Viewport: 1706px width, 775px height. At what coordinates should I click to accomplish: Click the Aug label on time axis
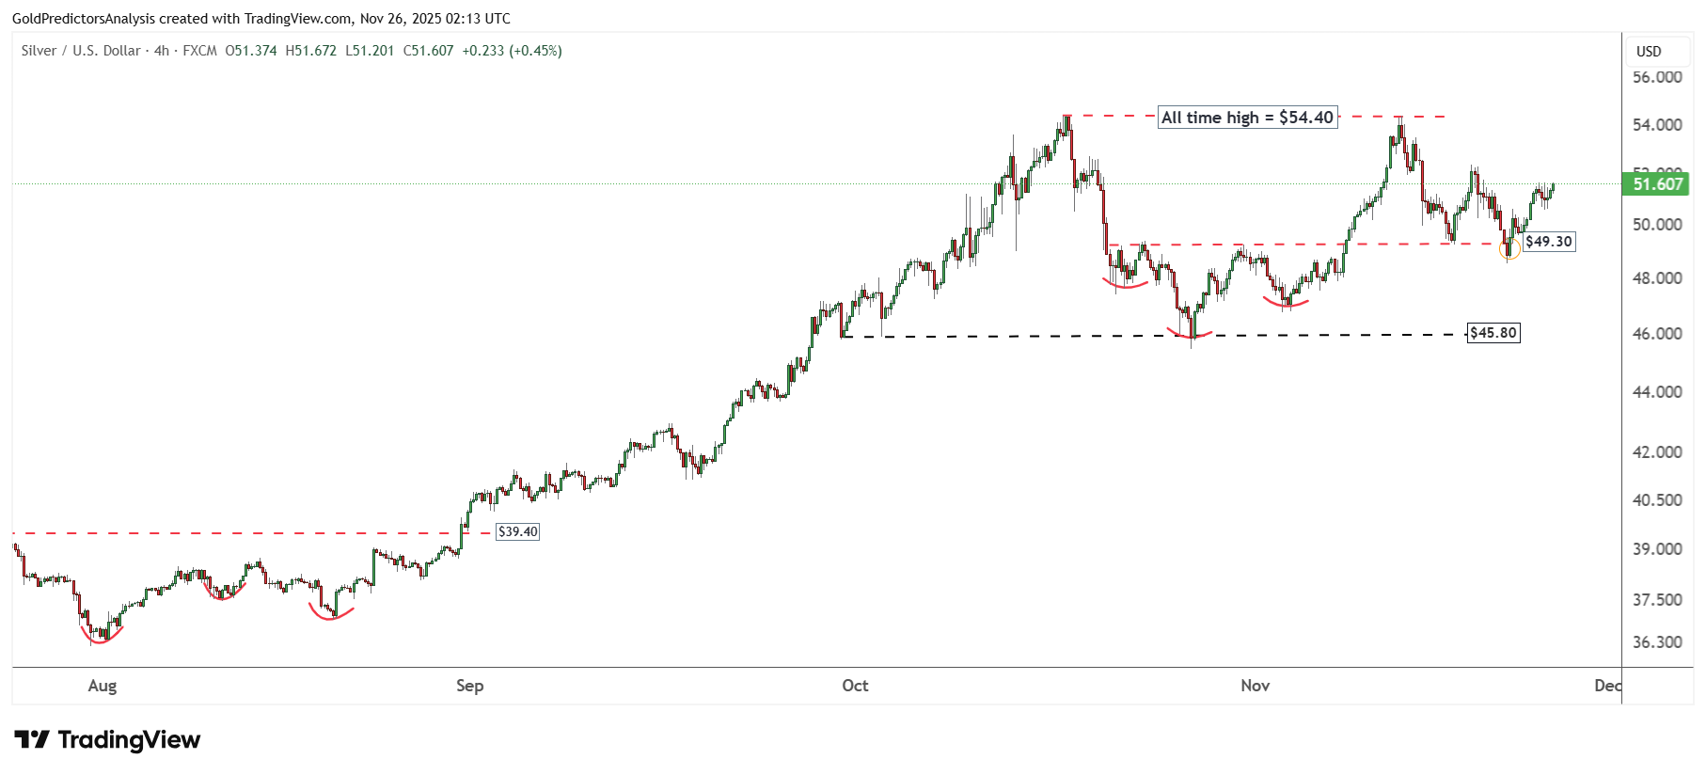pyautogui.click(x=103, y=686)
